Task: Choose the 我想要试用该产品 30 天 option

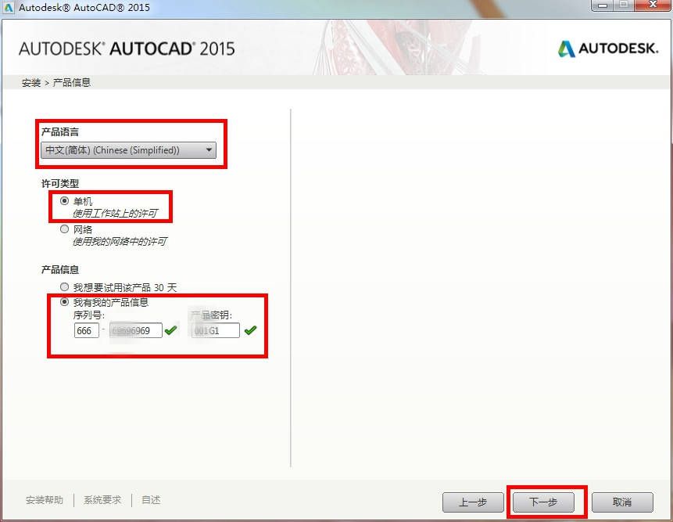Action: (x=64, y=286)
